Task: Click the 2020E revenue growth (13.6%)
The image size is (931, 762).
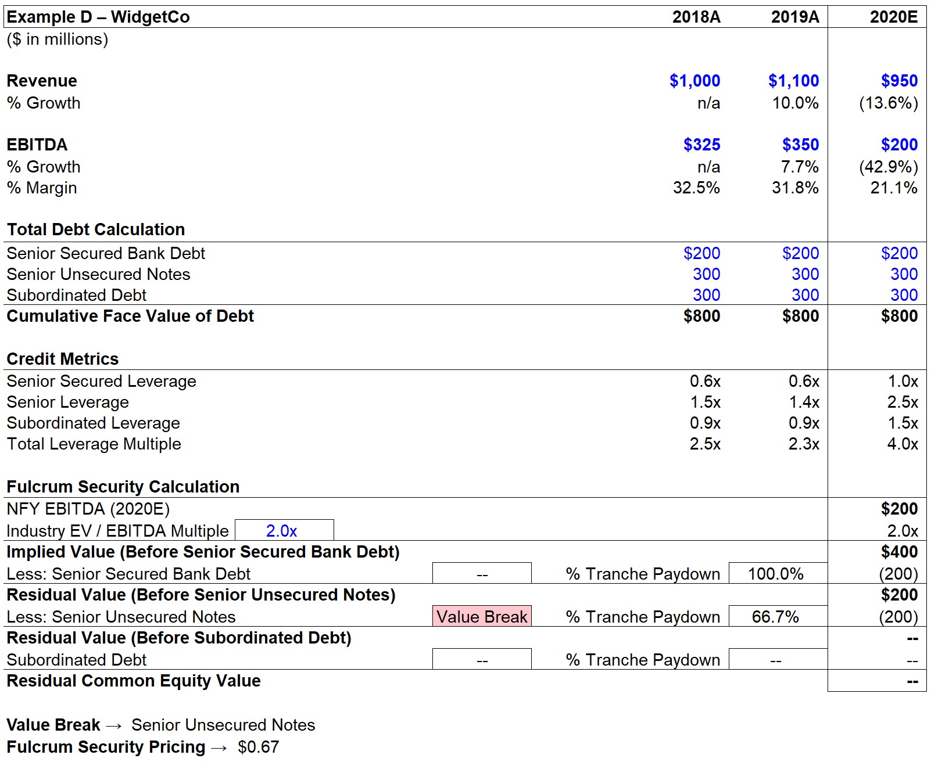Action: [x=889, y=103]
